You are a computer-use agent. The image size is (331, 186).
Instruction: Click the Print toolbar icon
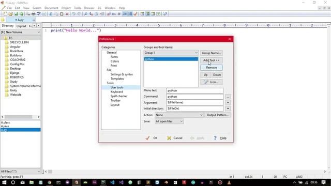[x=33, y=14]
